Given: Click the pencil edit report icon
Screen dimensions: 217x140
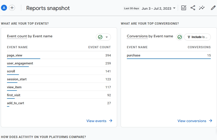Looking at the screenshot, I should pos(213,8).
